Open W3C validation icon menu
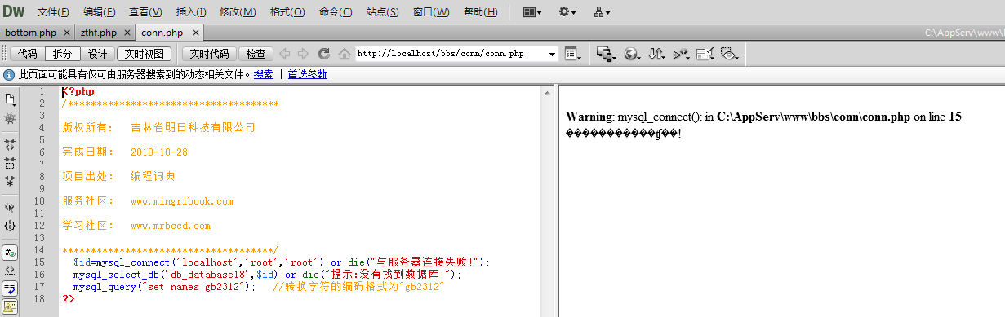 click(x=681, y=54)
